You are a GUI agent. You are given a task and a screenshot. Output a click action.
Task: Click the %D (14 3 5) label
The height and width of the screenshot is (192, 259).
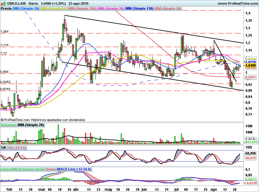pos(16,147)
